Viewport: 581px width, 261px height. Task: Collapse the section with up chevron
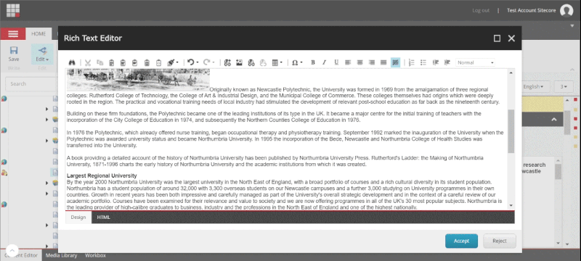554,120
